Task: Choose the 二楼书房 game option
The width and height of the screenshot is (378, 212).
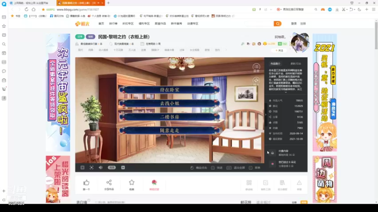Action: (170, 117)
